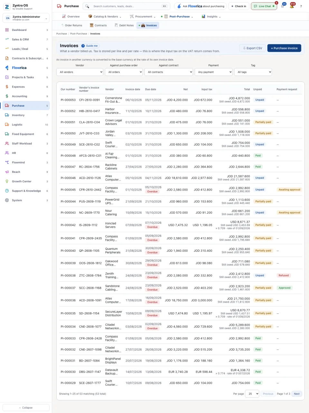Change the Per page dropdown
Viewport: 309px width, 413px height.
point(252,394)
